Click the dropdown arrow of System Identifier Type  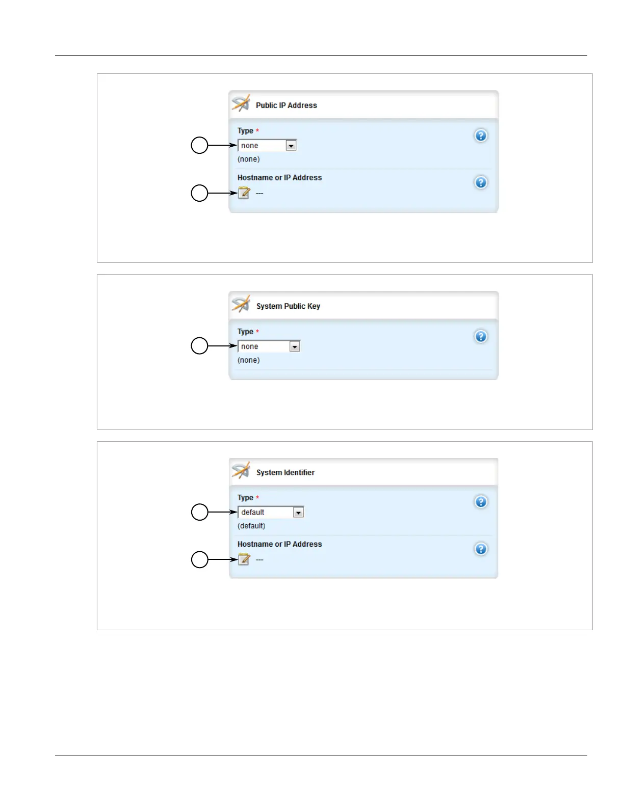tap(299, 513)
